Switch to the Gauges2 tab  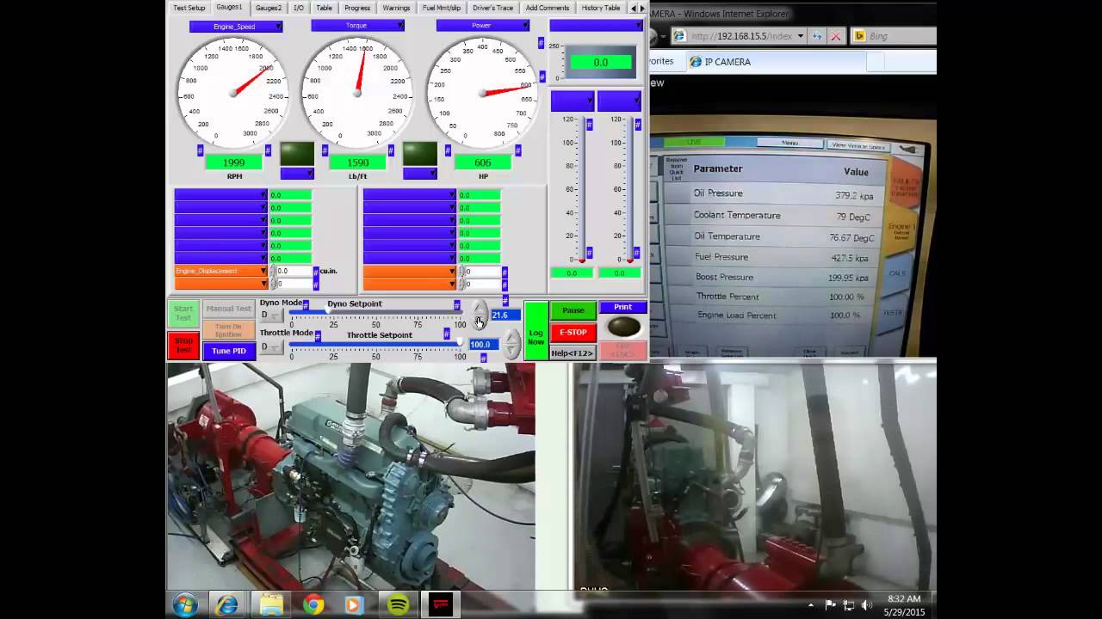pyautogui.click(x=268, y=8)
